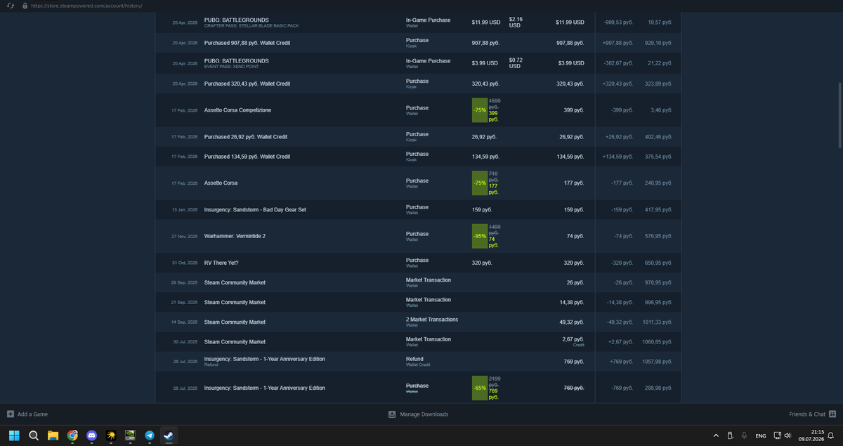Click the '2 Market Transactions' type text
This screenshot has height=446, width=843.
(x=432, y=320)
